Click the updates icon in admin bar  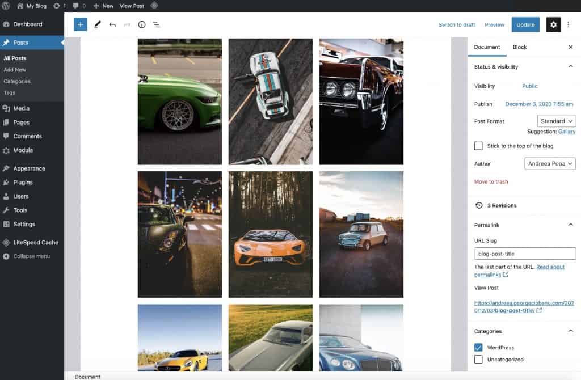coord(59,6)
